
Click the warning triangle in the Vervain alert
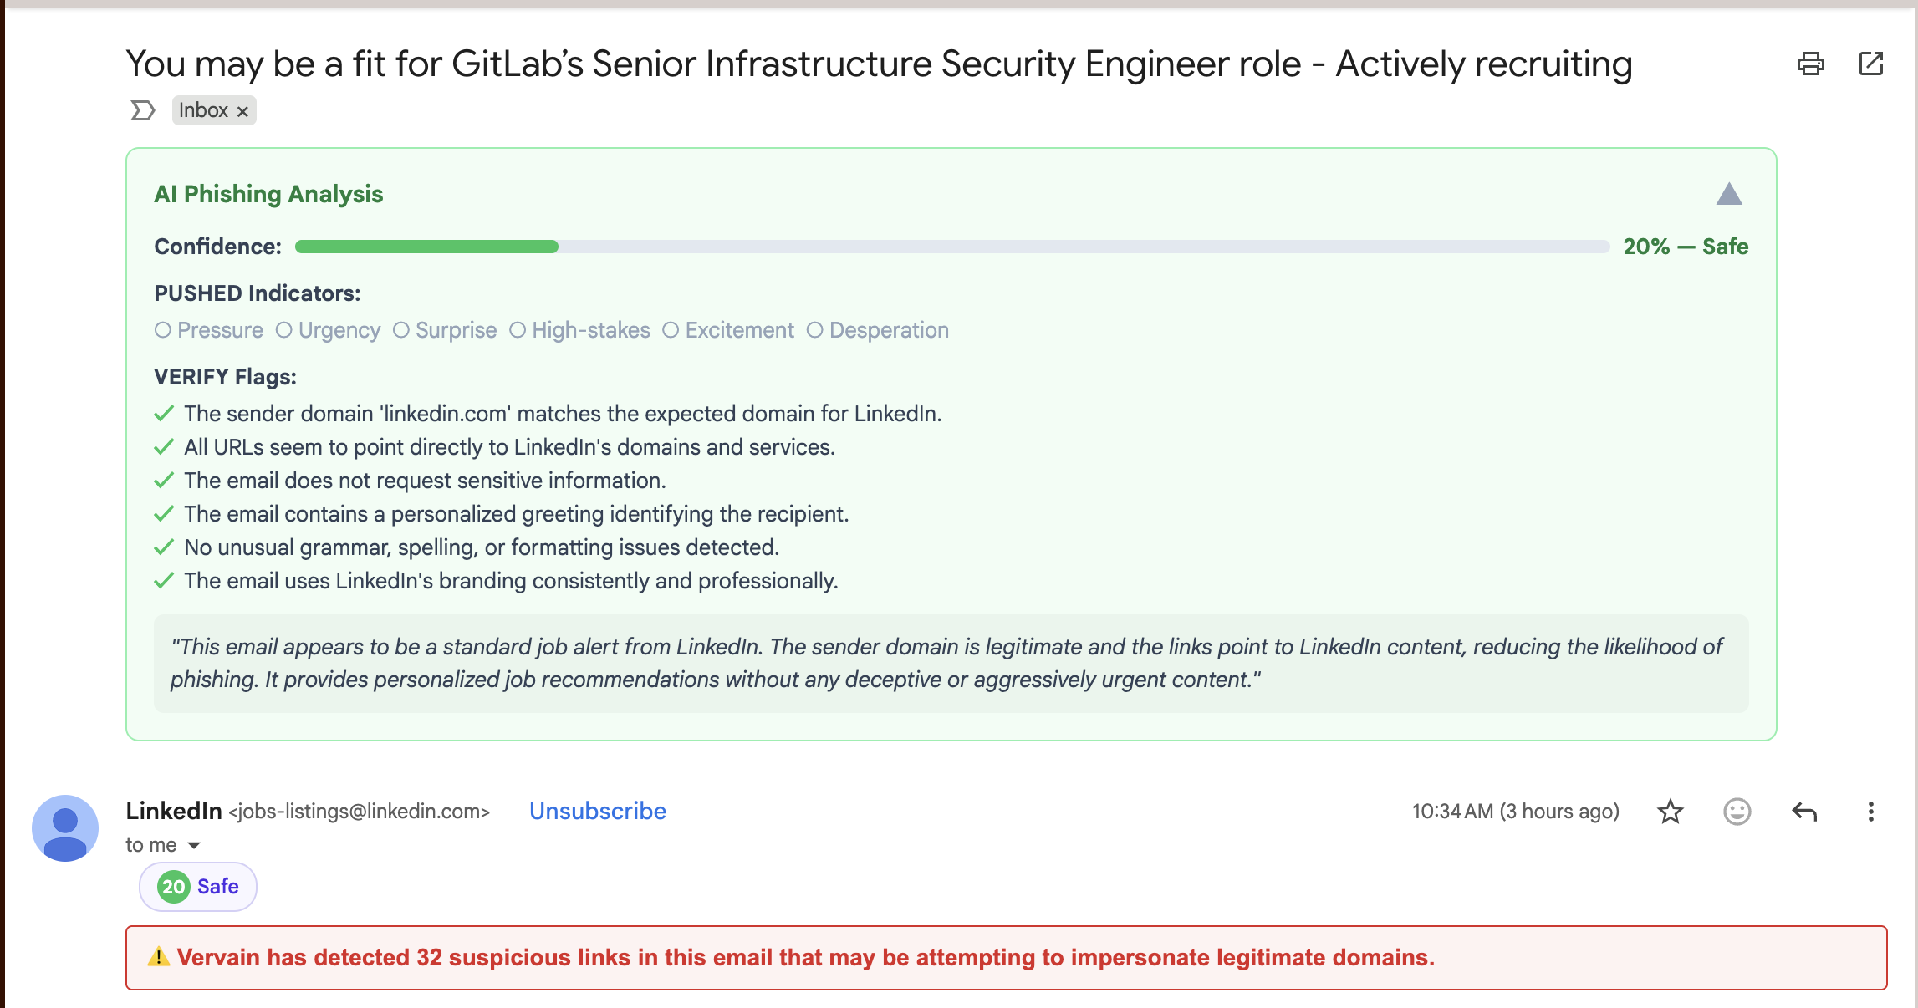(157, 957)
